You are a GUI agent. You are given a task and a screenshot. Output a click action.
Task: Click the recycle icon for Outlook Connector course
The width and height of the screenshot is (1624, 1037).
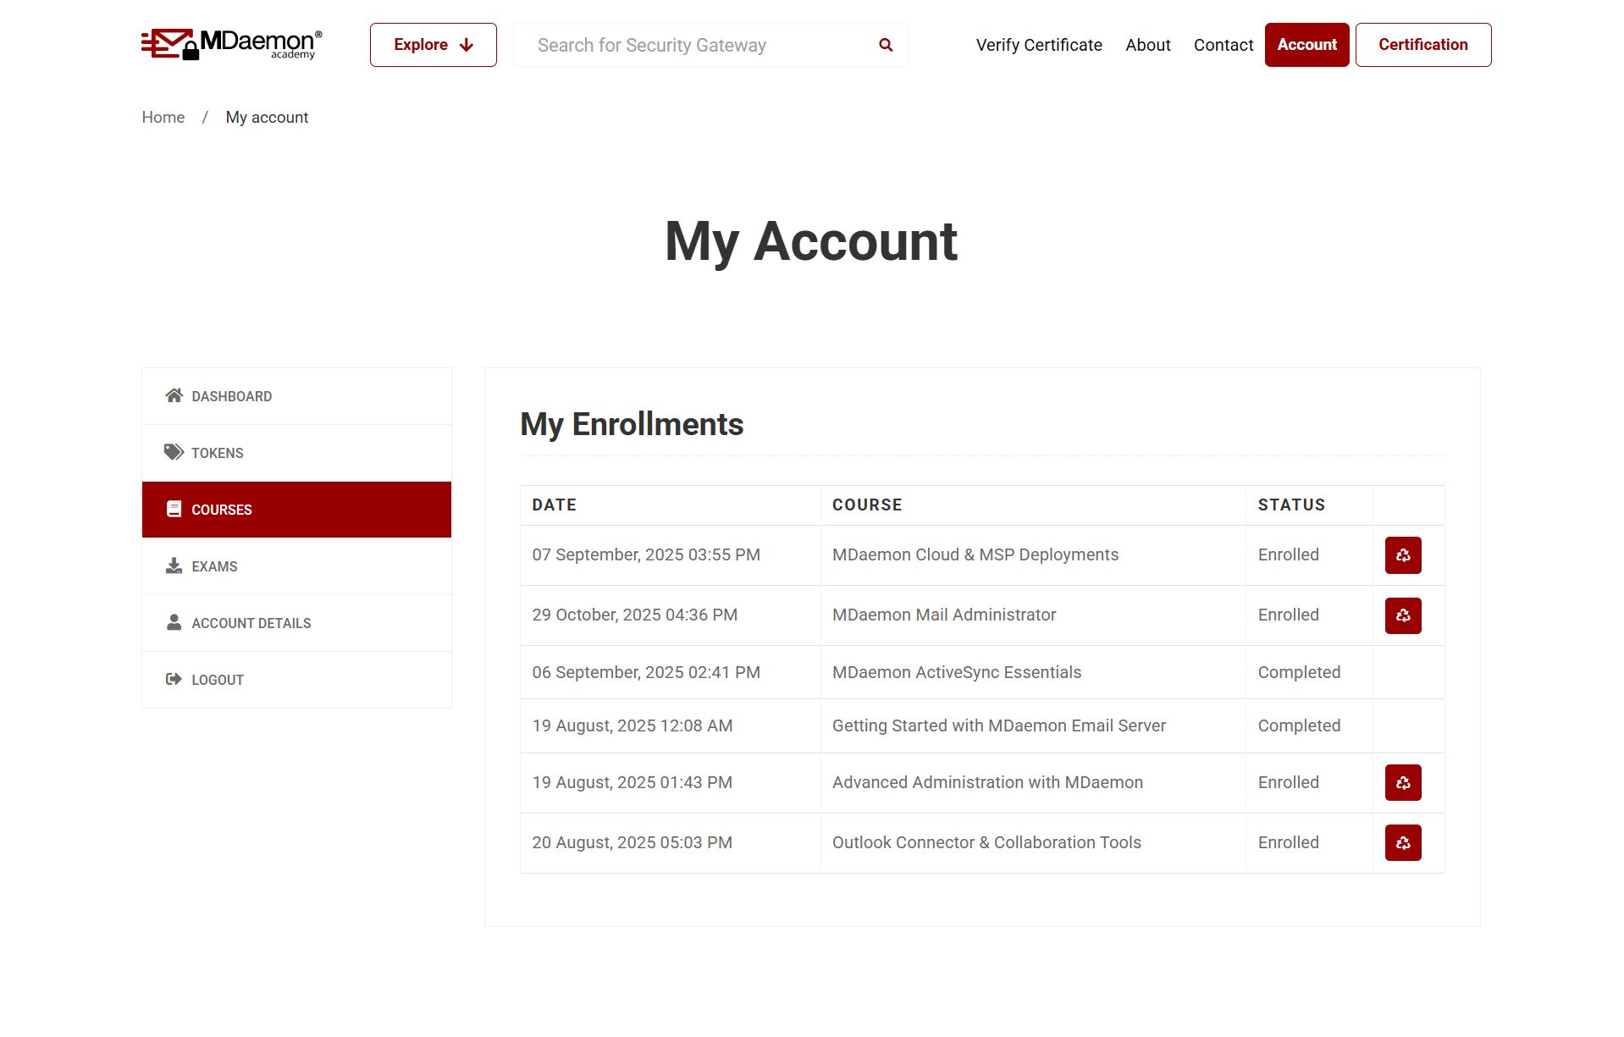(x=1402, y=843)
